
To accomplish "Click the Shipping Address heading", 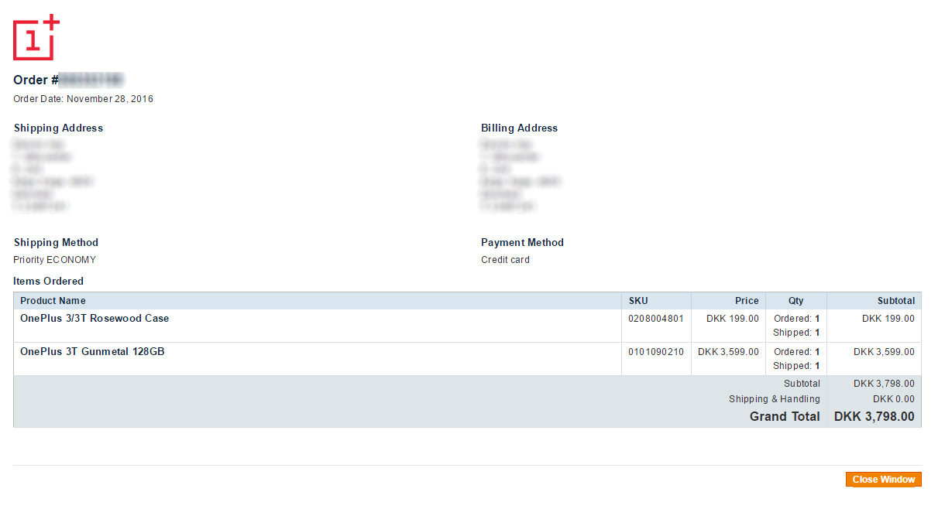I will click(x=58, y=128).
